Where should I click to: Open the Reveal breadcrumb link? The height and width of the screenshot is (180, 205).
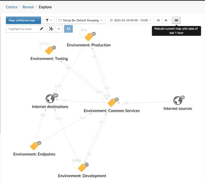click(x=28, y=7)
